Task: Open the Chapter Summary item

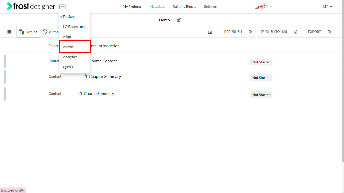Action: [105, 76]
